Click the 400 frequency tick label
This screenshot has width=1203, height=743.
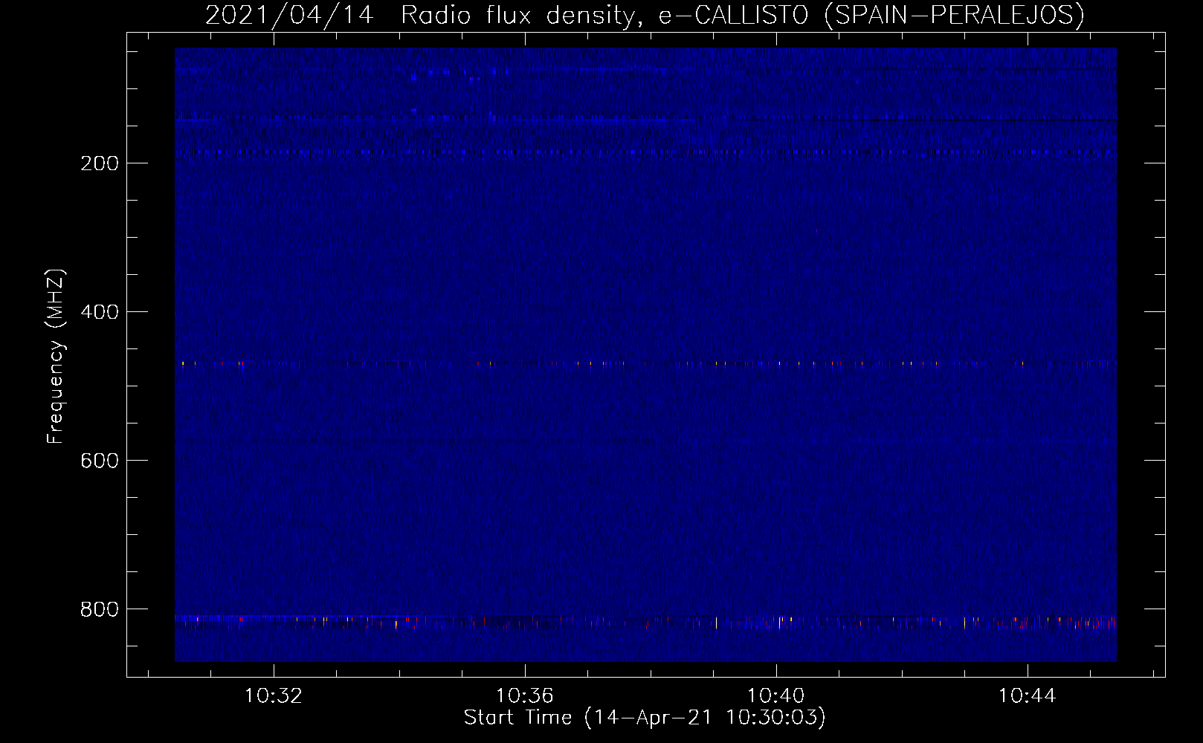pyautogui.click(x=99, y=312)
